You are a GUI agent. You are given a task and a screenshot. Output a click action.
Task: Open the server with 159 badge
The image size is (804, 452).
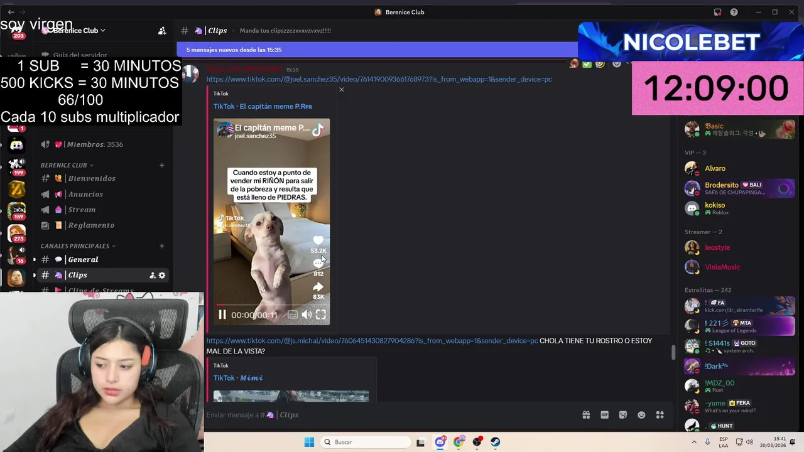pyautogui.click(x=17, y=210)
